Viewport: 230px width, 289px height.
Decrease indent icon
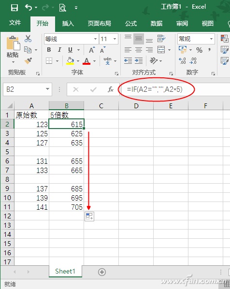click(x=128, y=60)
